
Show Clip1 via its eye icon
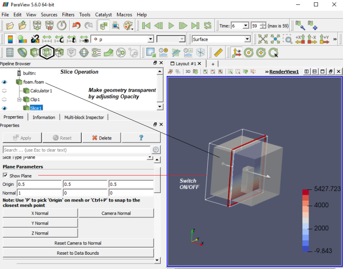click(4, 100)
